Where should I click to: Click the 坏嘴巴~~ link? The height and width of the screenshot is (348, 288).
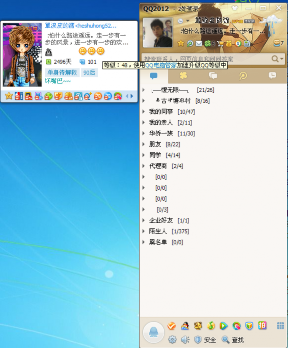(x=58, y=81)
